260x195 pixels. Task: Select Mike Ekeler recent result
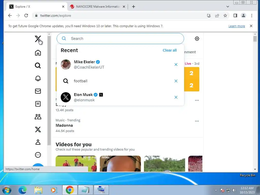tap(120, 64)
